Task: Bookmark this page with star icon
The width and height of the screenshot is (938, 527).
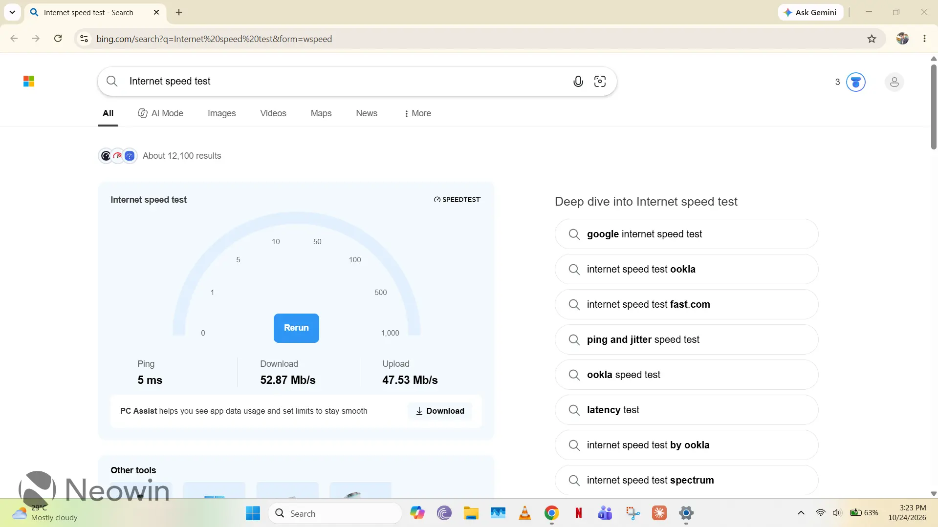Action: tap(872, 39)
